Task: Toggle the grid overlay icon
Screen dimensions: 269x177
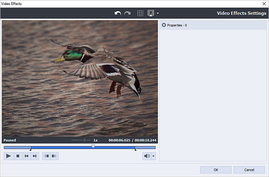Action: point(140,13)
